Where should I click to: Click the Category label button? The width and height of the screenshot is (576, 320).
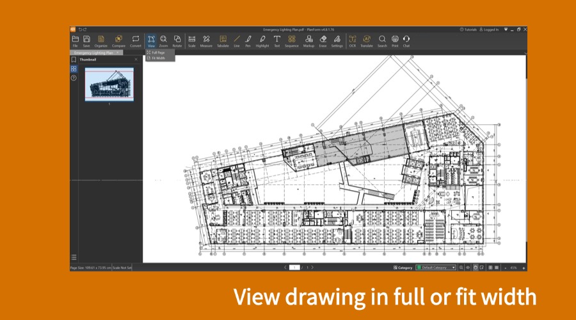tap(403, 268)
